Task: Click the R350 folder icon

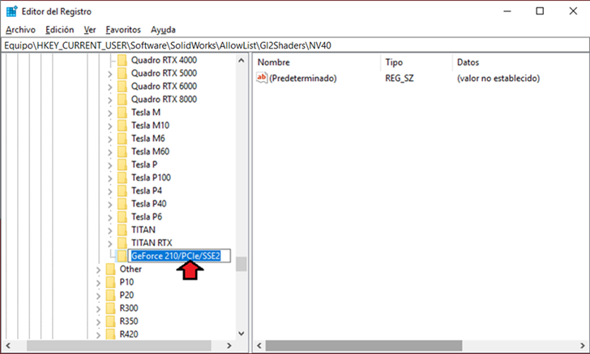Action: point(110,322)
